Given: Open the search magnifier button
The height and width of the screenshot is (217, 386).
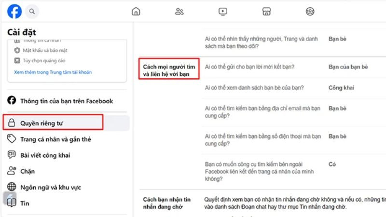Looking at the screenshot, I should [32, 11].
